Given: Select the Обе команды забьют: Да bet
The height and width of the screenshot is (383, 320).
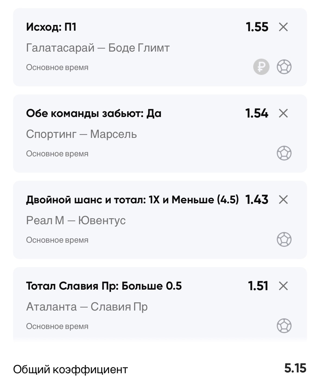Looking at the screenshot, I should click(x=94, y=113).
